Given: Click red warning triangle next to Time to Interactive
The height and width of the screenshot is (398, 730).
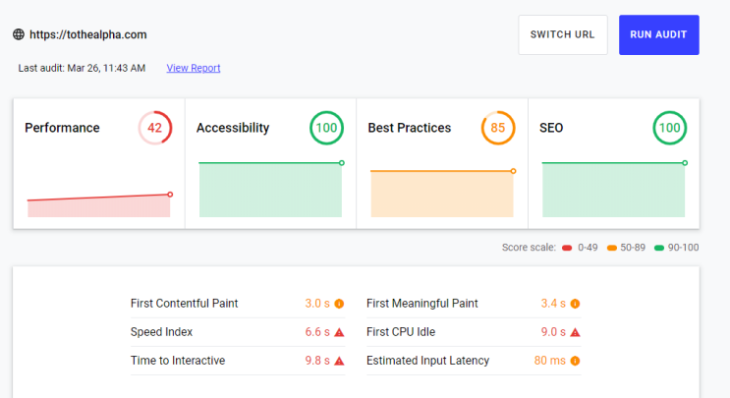Looking at the screenshot, I should (x=339, y=361).
